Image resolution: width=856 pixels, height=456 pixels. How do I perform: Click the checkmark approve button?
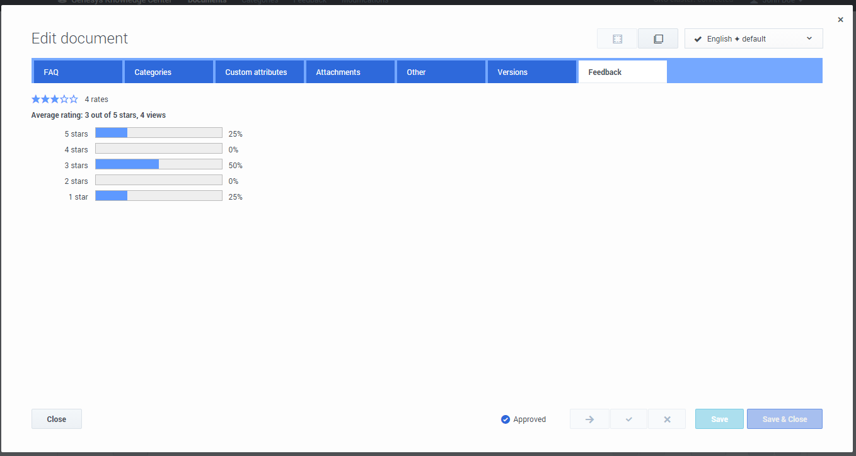click(x=628, y=419)
